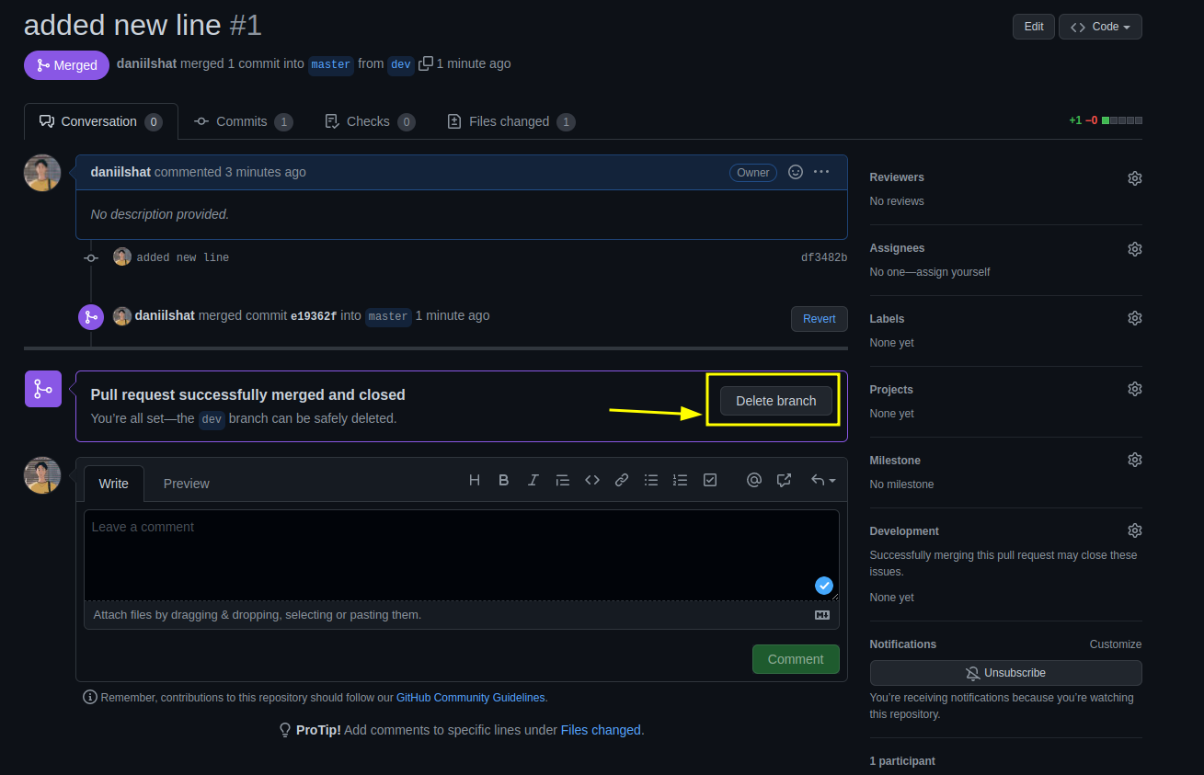Click the Revert button
Image resolution: width=1204 pixels, height=775 pixels.
(x=819, y=319)
